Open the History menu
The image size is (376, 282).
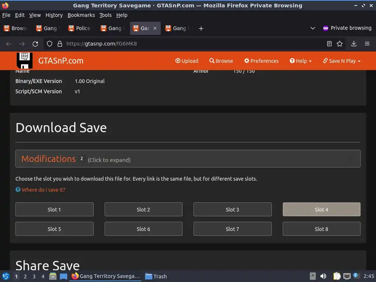click(54, 15)
